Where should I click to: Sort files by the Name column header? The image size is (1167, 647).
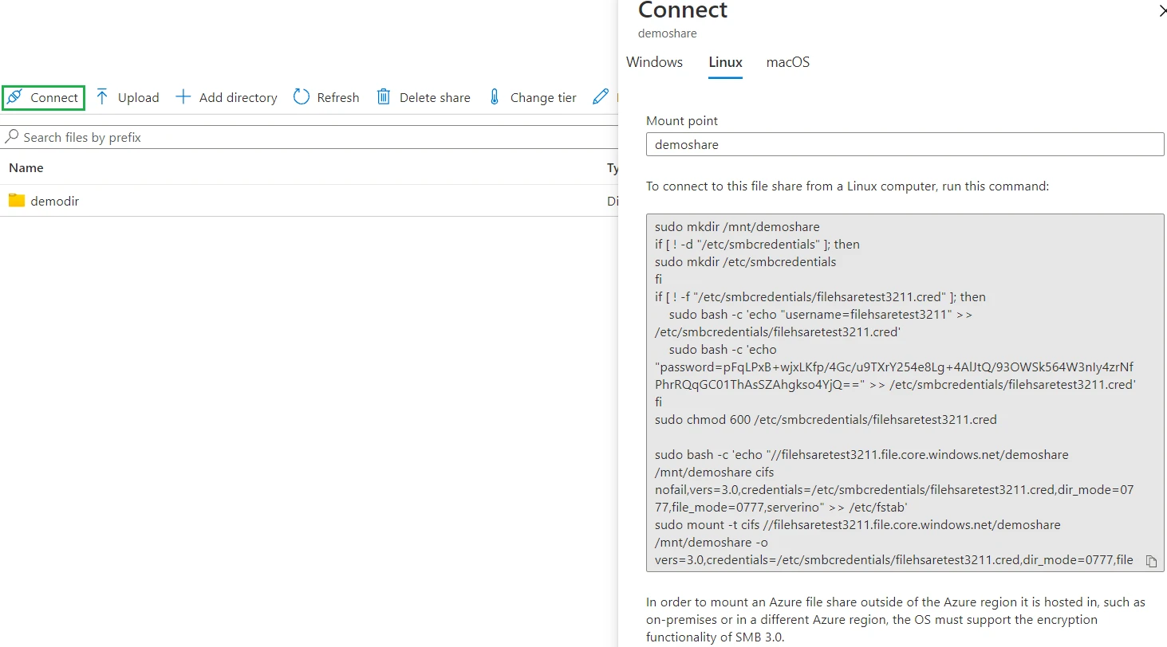point(26,167)
